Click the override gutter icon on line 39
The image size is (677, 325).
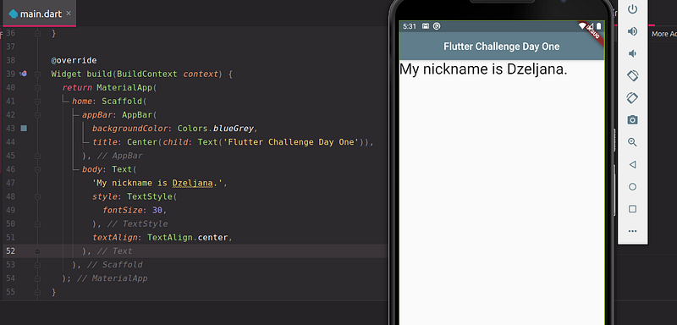pos(24,74)
